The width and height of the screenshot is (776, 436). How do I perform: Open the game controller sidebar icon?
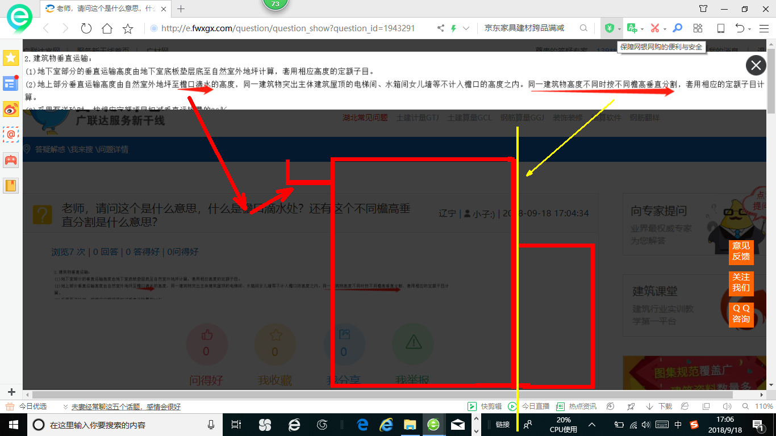click(11, 160)
